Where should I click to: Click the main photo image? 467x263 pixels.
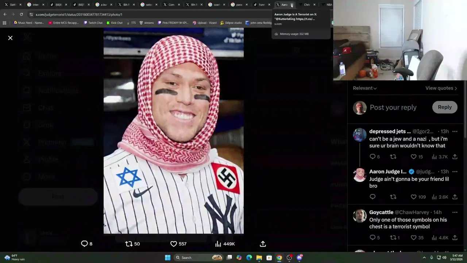pos(174,131)
